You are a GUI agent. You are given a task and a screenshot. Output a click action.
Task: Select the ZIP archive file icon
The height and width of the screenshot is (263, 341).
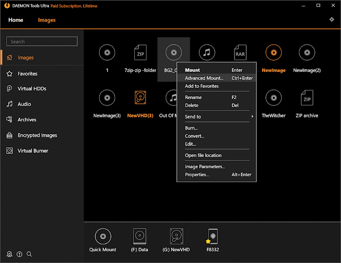click(307, 97)
